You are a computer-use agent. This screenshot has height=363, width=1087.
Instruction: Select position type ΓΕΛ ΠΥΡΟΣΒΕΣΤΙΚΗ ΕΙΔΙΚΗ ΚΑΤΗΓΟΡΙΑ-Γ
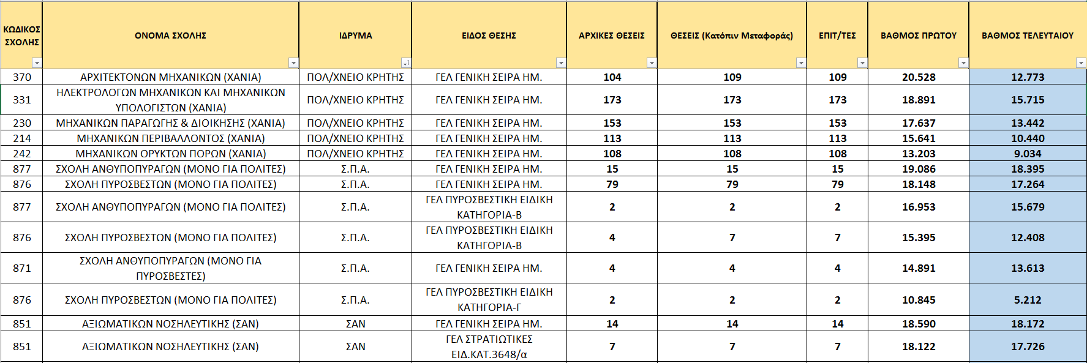[489, 300]
